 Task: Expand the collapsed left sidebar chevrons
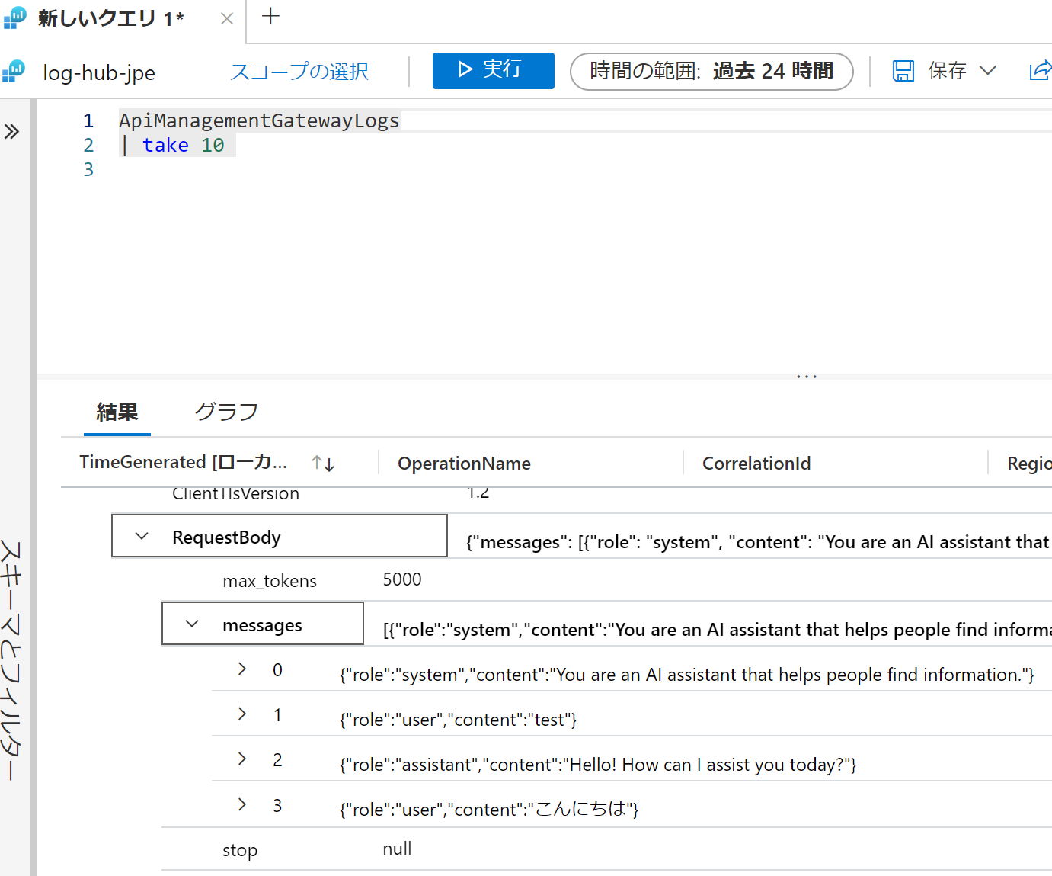(11, 132)
